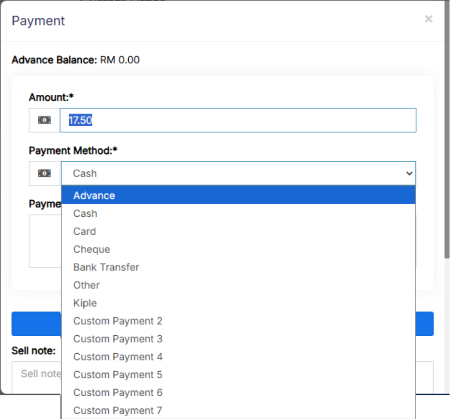Select Custom Payment 2 option
Screen dimensions: 450x419
click(118, 321)
